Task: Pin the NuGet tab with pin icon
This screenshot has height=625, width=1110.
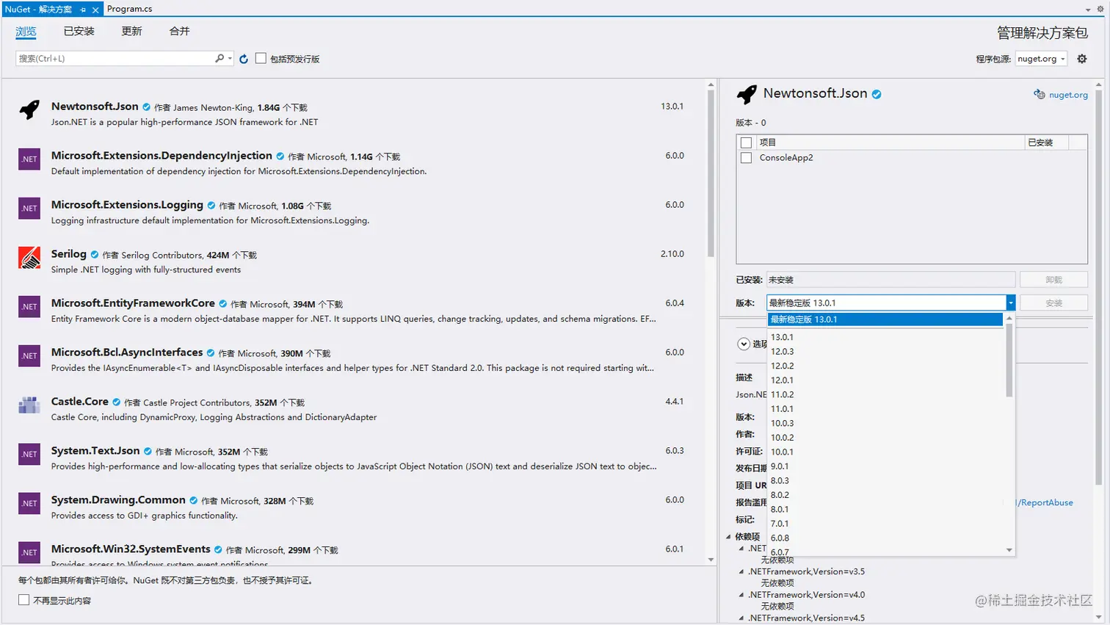Action: point(83,10)
